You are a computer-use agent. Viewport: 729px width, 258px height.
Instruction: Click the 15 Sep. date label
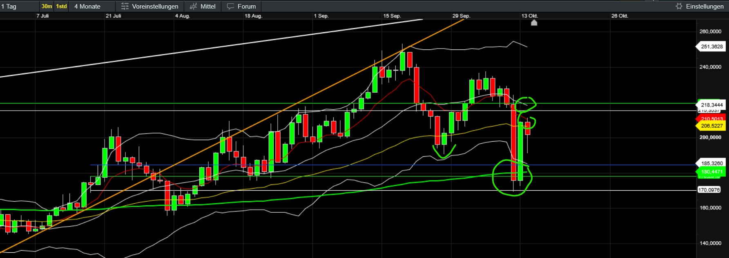pos(392,16)
